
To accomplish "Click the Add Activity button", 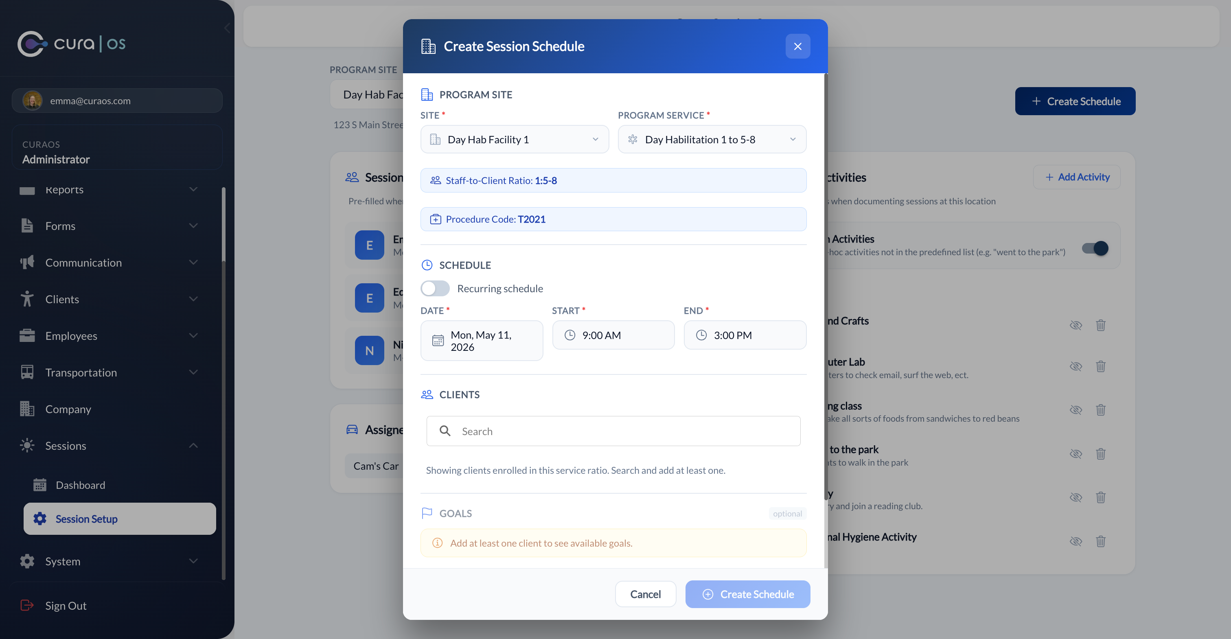I will point(1077,177).
